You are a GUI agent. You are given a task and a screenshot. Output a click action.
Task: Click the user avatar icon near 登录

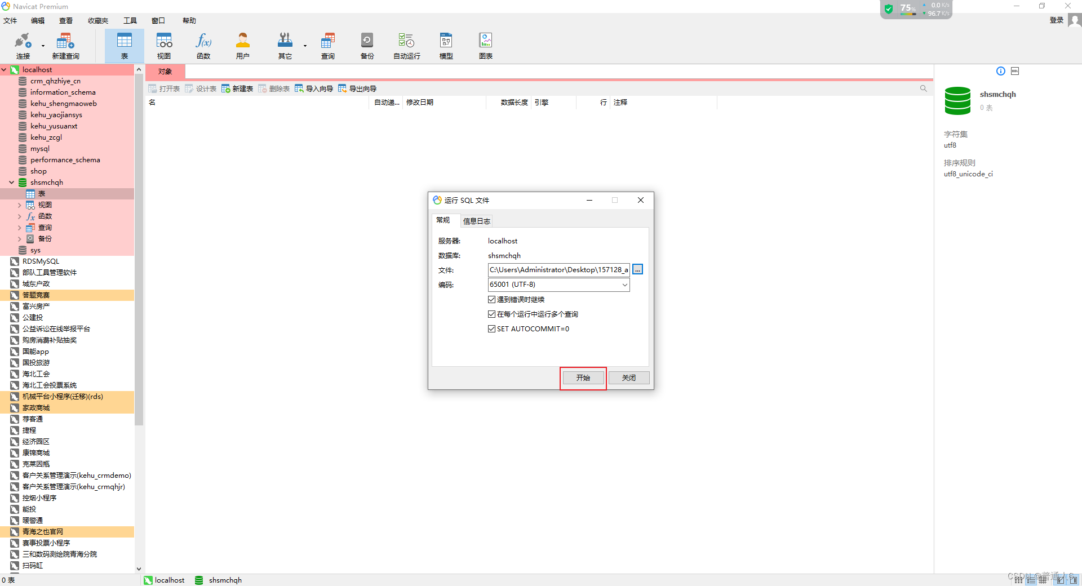pos(1075,20)
